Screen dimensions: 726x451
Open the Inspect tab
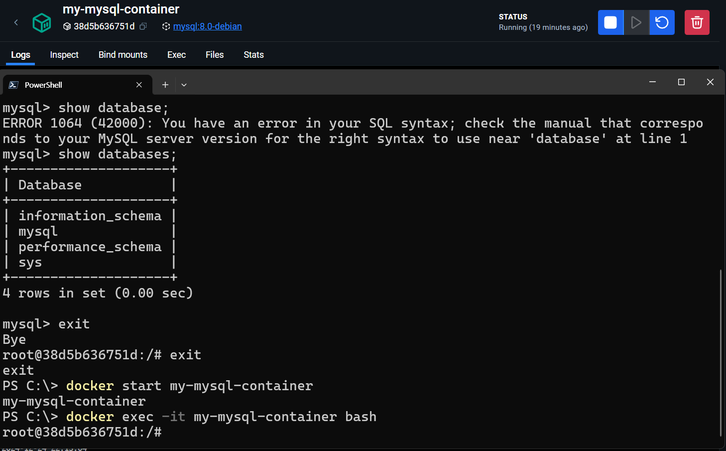(x=64, y=55)
